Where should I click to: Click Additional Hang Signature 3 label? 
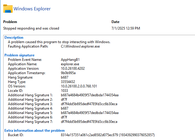pos(30,104)
